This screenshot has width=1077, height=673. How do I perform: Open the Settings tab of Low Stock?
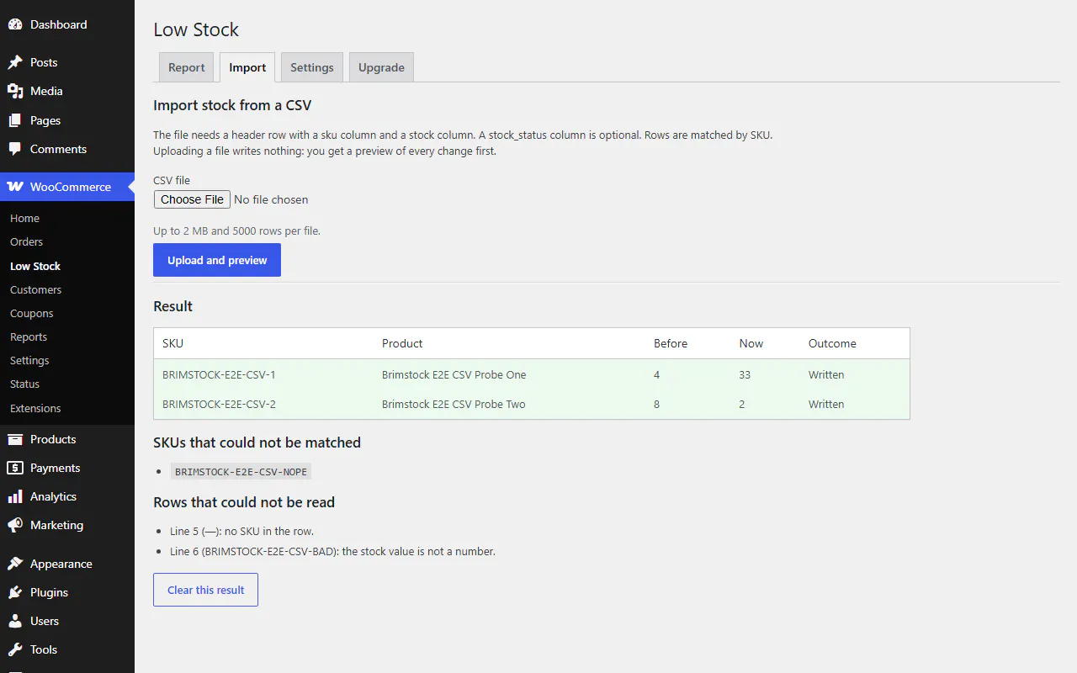pyautogui.click(x=312, y=67)
